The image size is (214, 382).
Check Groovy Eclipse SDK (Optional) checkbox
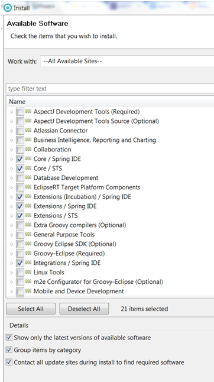tap(20, 244)
